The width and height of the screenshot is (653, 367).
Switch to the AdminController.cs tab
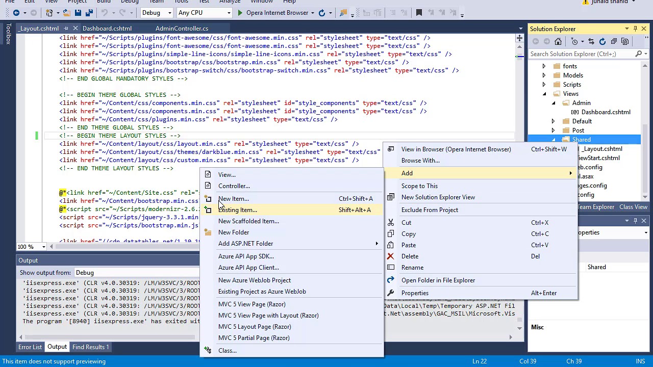(182, 29)
